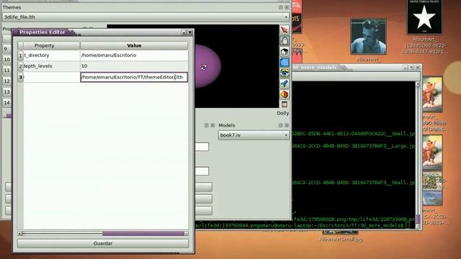Click the eye view-all icon
Viewport: 461px width, 259px height.
point(284,73)
